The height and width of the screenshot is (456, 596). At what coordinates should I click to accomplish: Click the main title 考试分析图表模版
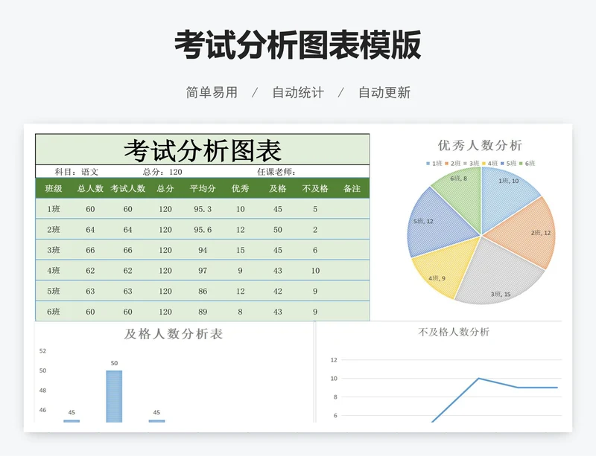pyautogui.click(x=297, y=45)
